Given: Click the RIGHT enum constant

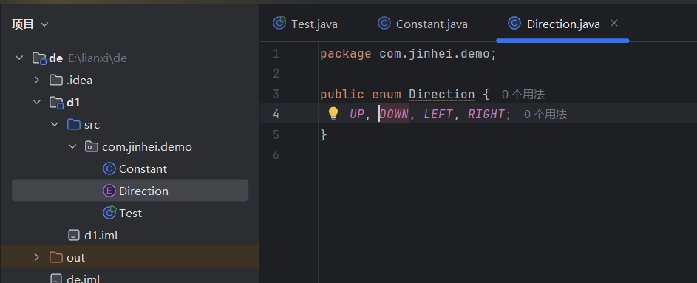Looking at the screenshot, I should tap(486, 115).
